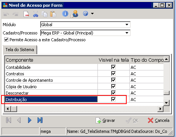This screenshot has height=137, width=176.
Task: Go to previous record arrow
Action: (x=19, y=120)
